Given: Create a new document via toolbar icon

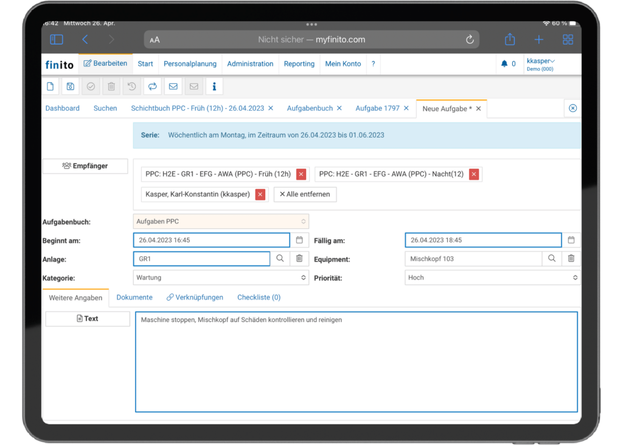Looking at the screenshot, I should tap(50, 86).
